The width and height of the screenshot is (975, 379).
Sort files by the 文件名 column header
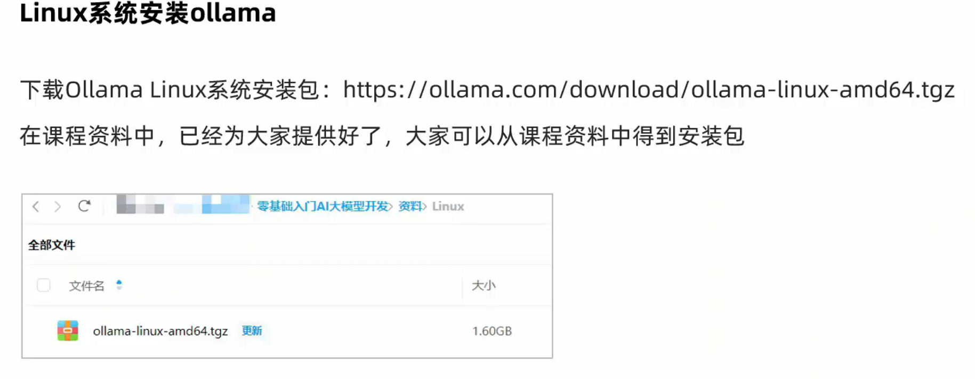[86, 286]
